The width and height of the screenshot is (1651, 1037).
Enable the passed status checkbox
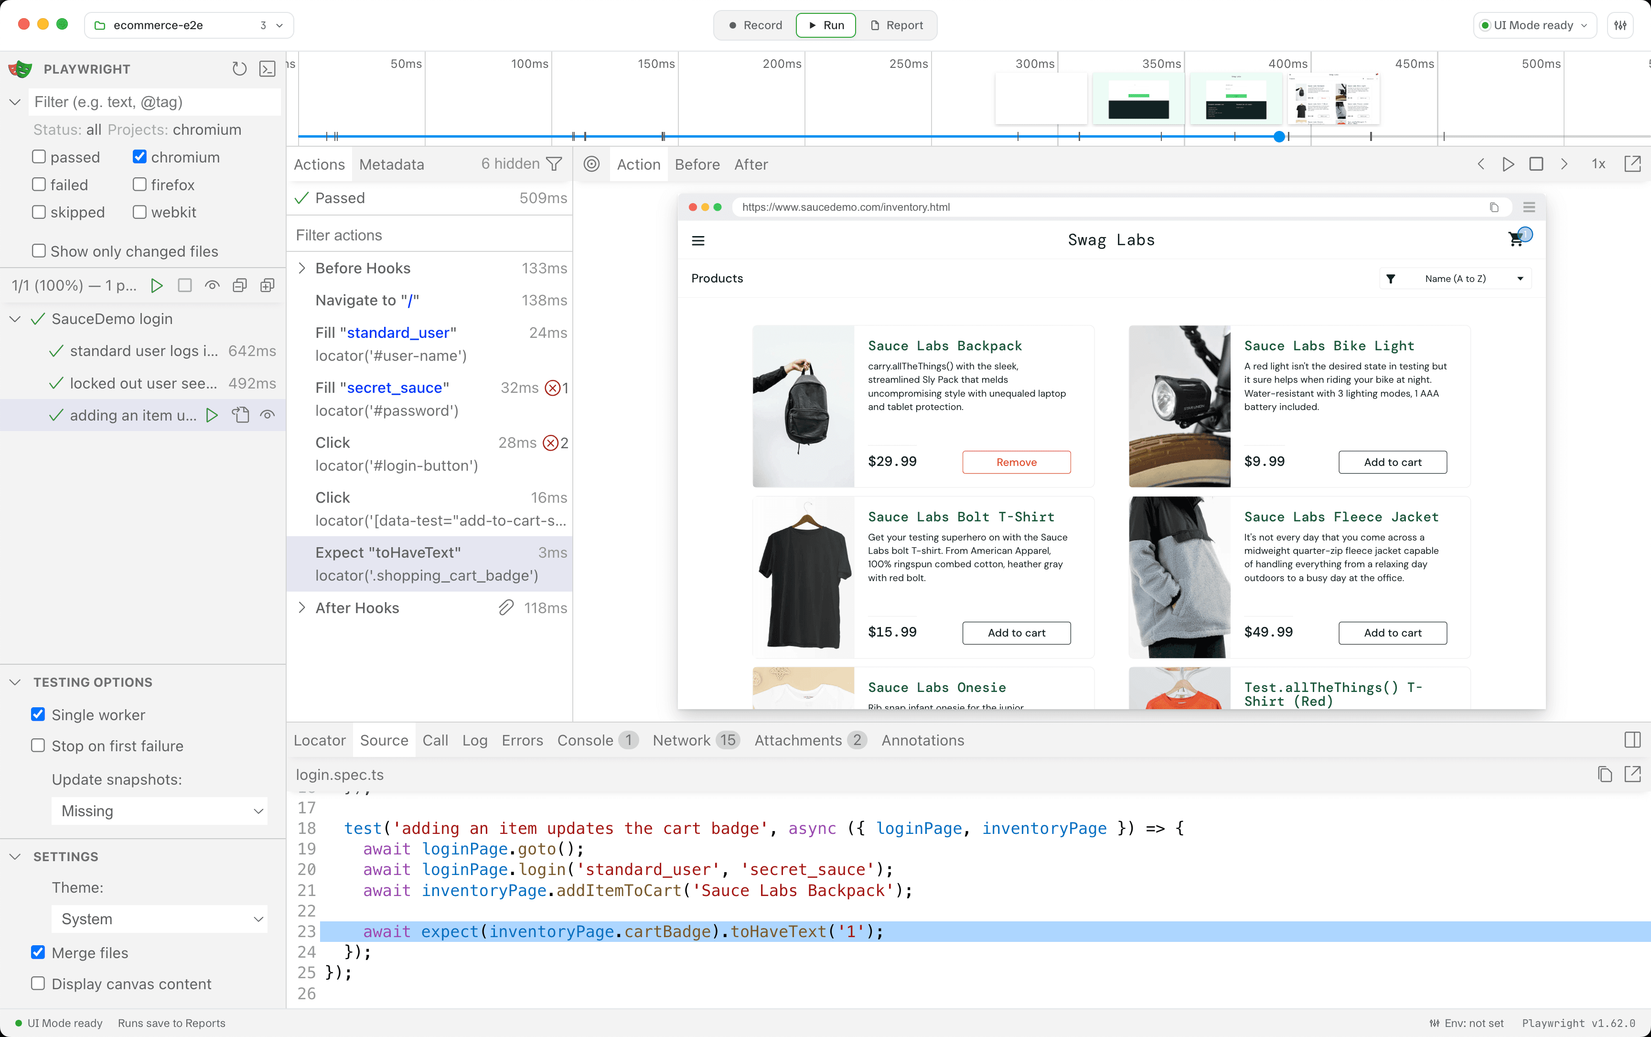pyautogui.click(x=39, y=157)
